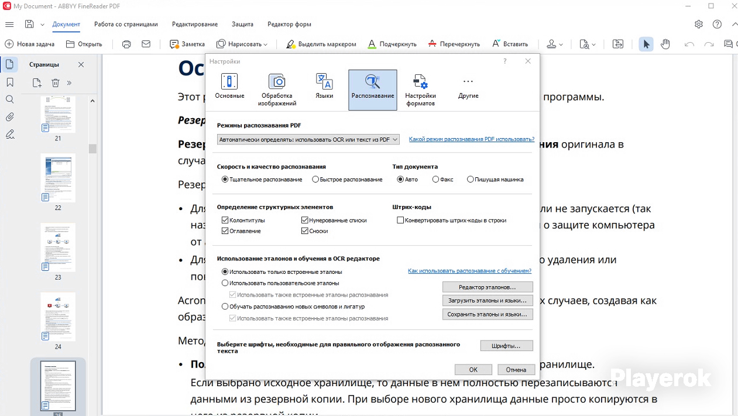
Task: Toggle the Numbered lists checkbox
Action: tap(305, 220)
